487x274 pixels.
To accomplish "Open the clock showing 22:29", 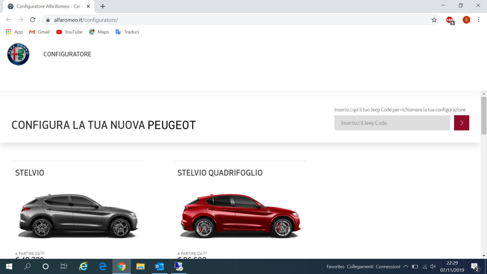I will pos(452,266).
